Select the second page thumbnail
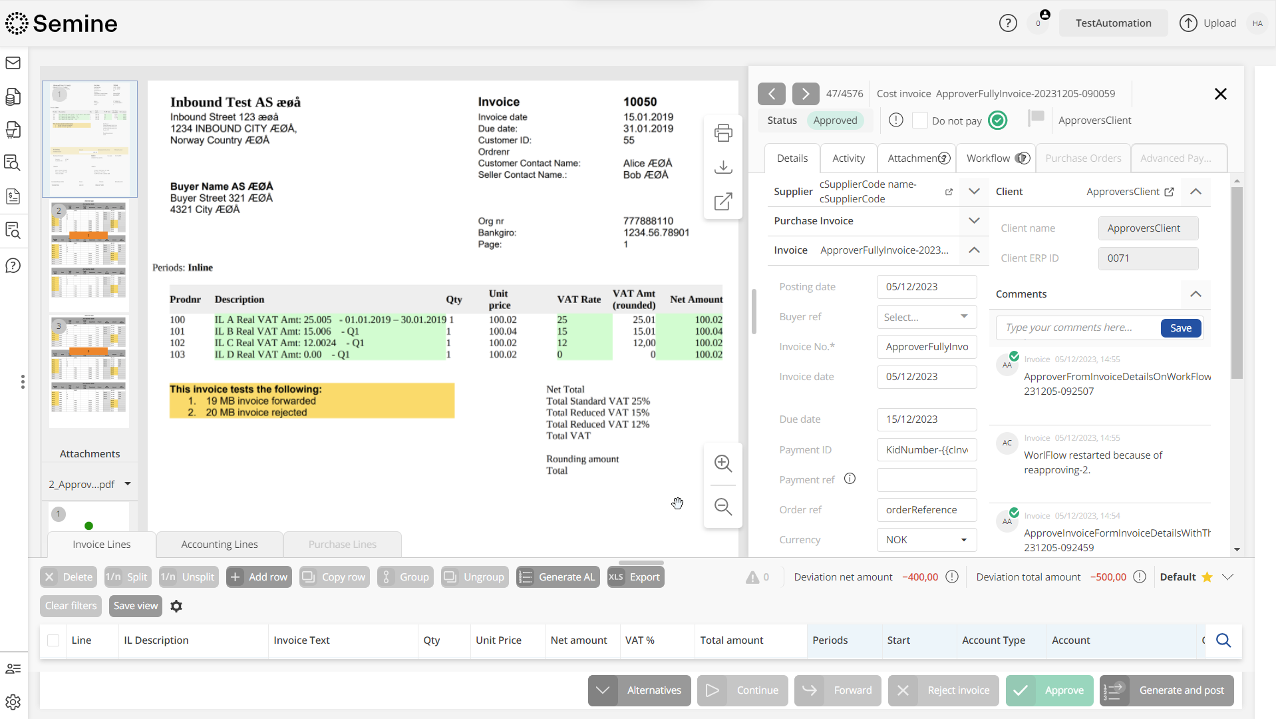 point(88,255)
